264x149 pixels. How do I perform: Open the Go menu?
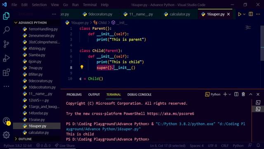(x=65, y=5)
